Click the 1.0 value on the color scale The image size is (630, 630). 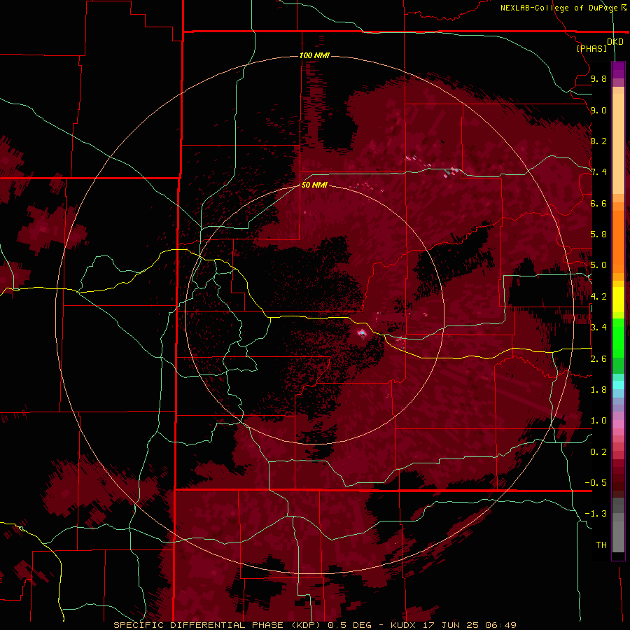pyautogui.click(x=598, y=421)
